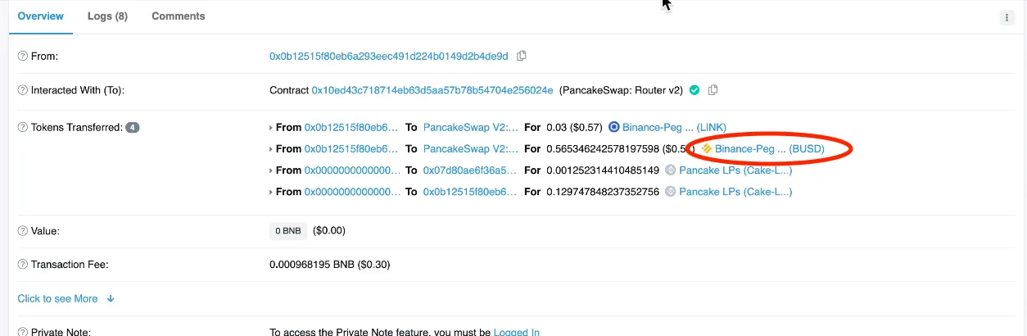Open the three-dot options menu
This screenshot has width=1027, height=336.
pyautogui.click(x=1007, y=17)
